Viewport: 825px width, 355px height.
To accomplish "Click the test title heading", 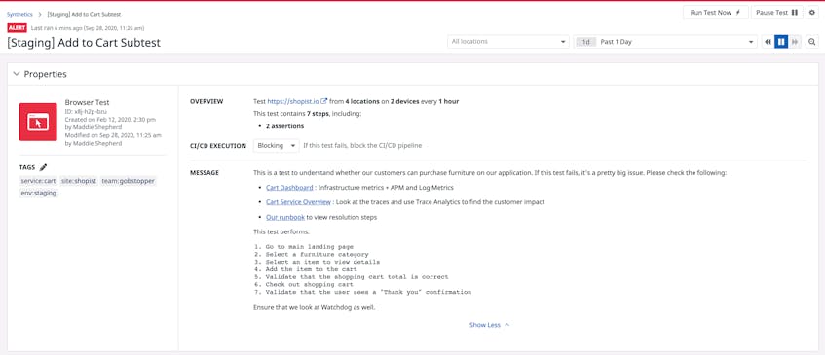I will click(84, 43).
